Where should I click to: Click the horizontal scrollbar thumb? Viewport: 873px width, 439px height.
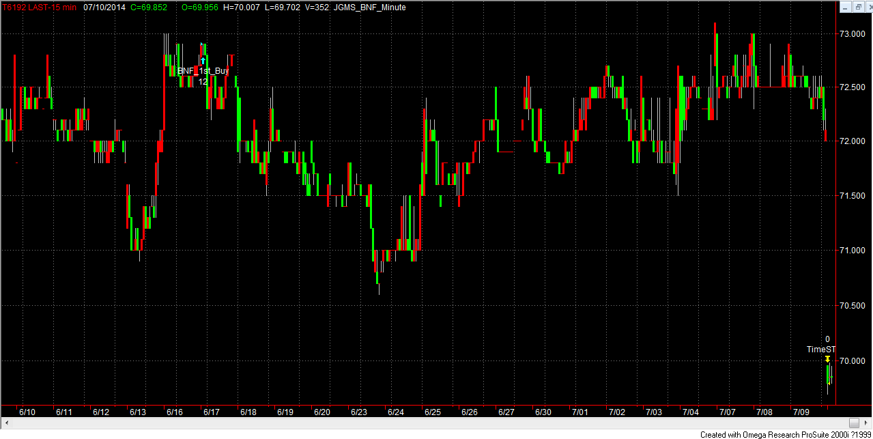854,423
